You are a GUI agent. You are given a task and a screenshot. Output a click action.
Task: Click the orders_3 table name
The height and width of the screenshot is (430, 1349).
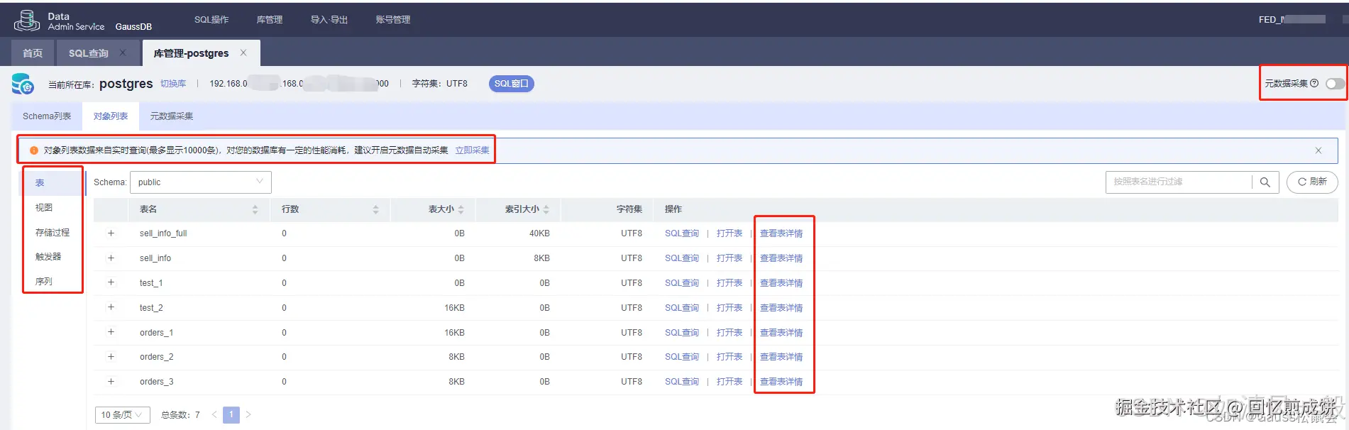tap(156, 382)
